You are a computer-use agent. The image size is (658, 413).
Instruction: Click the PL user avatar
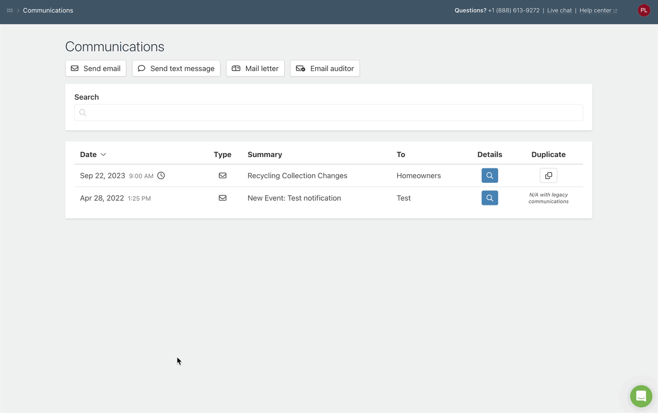pyautogui.click(x=644, y=10)
